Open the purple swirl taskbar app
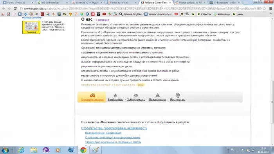Image resolution: width=274 pixels, height=154 pixels. [46, 150]
